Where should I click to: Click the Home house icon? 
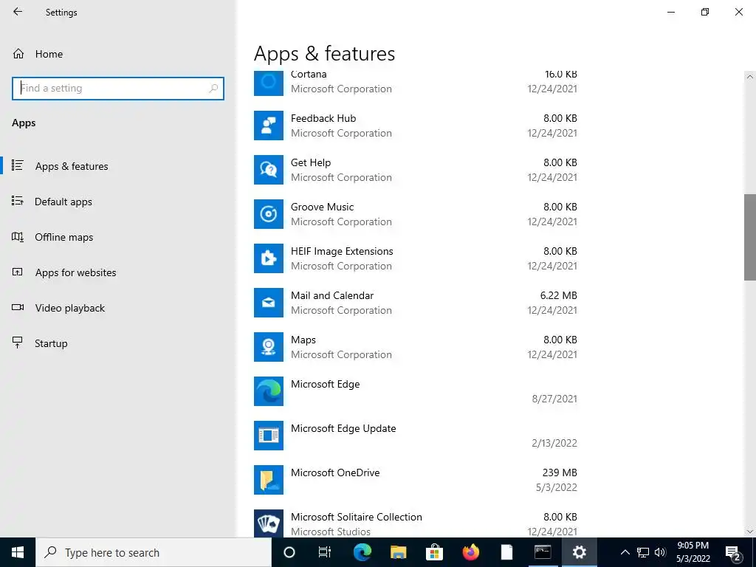(18, 53)
